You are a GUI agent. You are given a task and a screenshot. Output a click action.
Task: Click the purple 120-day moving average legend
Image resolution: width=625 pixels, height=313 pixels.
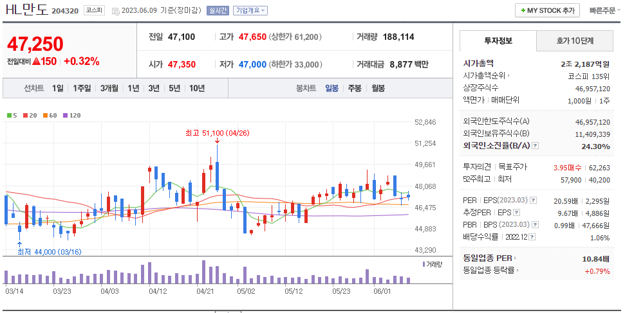point(71,116)
